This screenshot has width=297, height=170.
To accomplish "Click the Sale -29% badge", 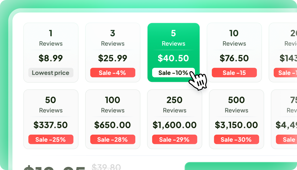I will 175,139.
